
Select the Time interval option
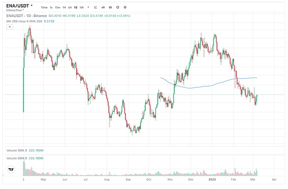[44, 8]
